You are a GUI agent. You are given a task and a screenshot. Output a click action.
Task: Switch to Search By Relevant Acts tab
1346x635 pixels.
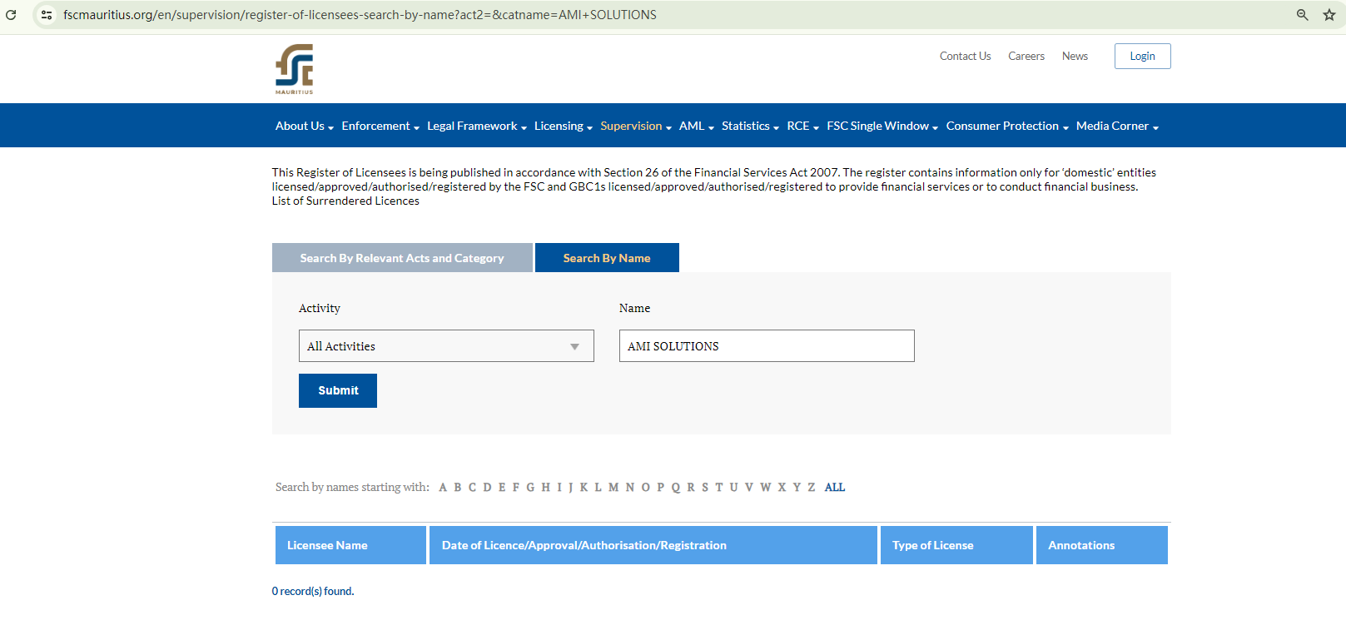pyautogui.click(x=402, y=258)
